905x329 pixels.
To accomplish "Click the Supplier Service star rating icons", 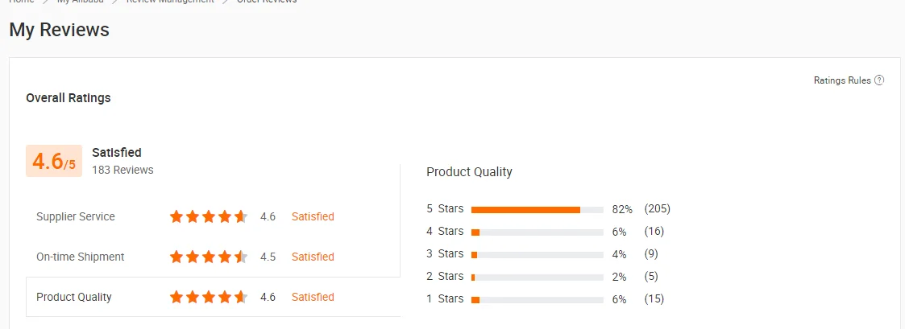I will click(209, 216).
